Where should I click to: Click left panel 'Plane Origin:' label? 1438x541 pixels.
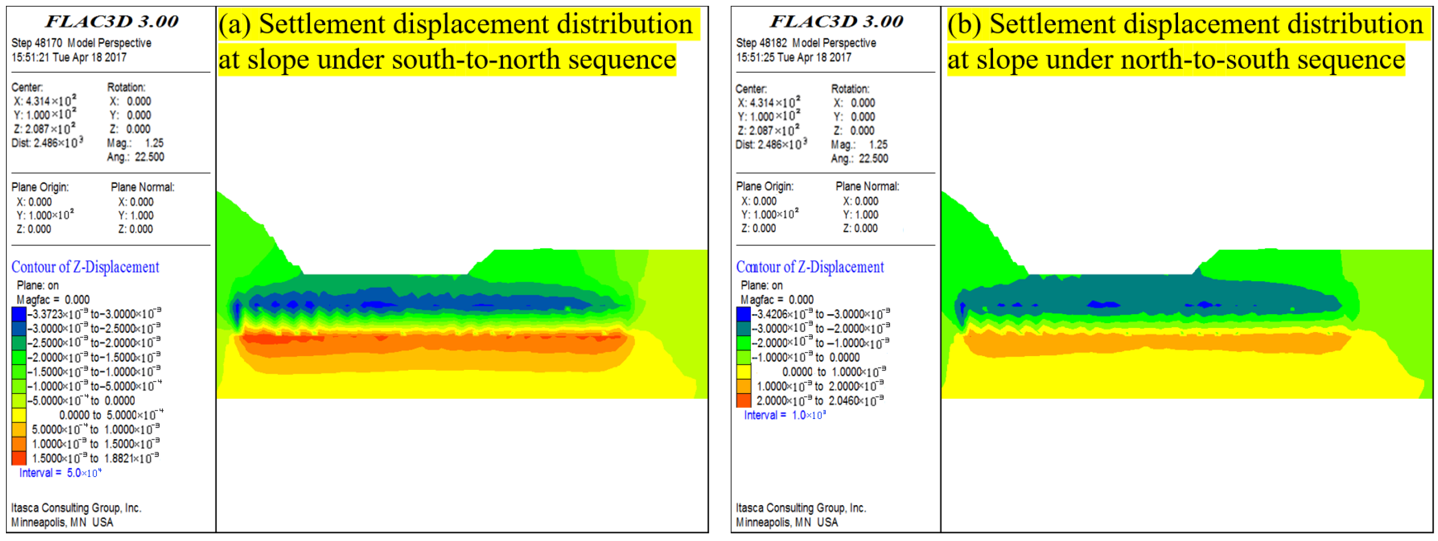point(40,187)
